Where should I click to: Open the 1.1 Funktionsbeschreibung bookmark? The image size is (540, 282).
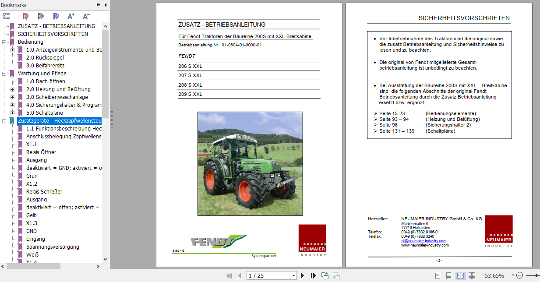64,129
